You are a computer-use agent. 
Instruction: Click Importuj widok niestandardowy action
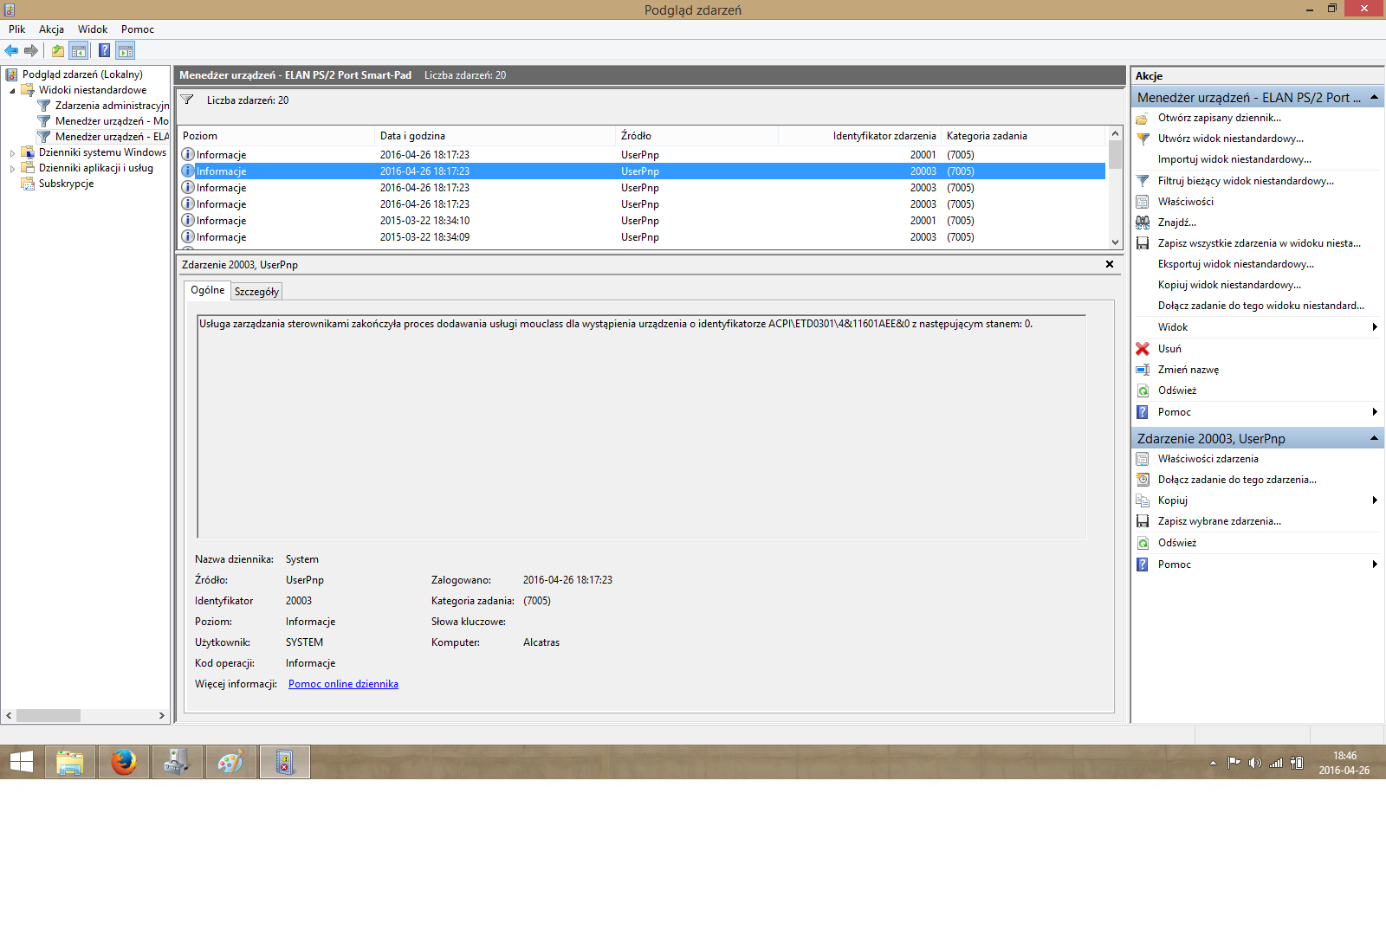click(x=1234, y=159)
